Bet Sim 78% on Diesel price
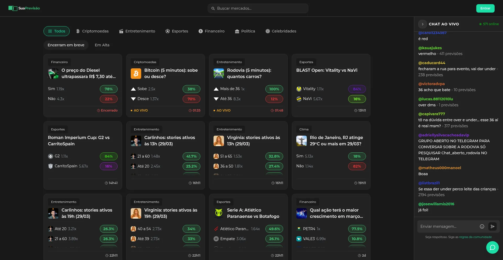503x260 pixels. click(x=109, y=89)
